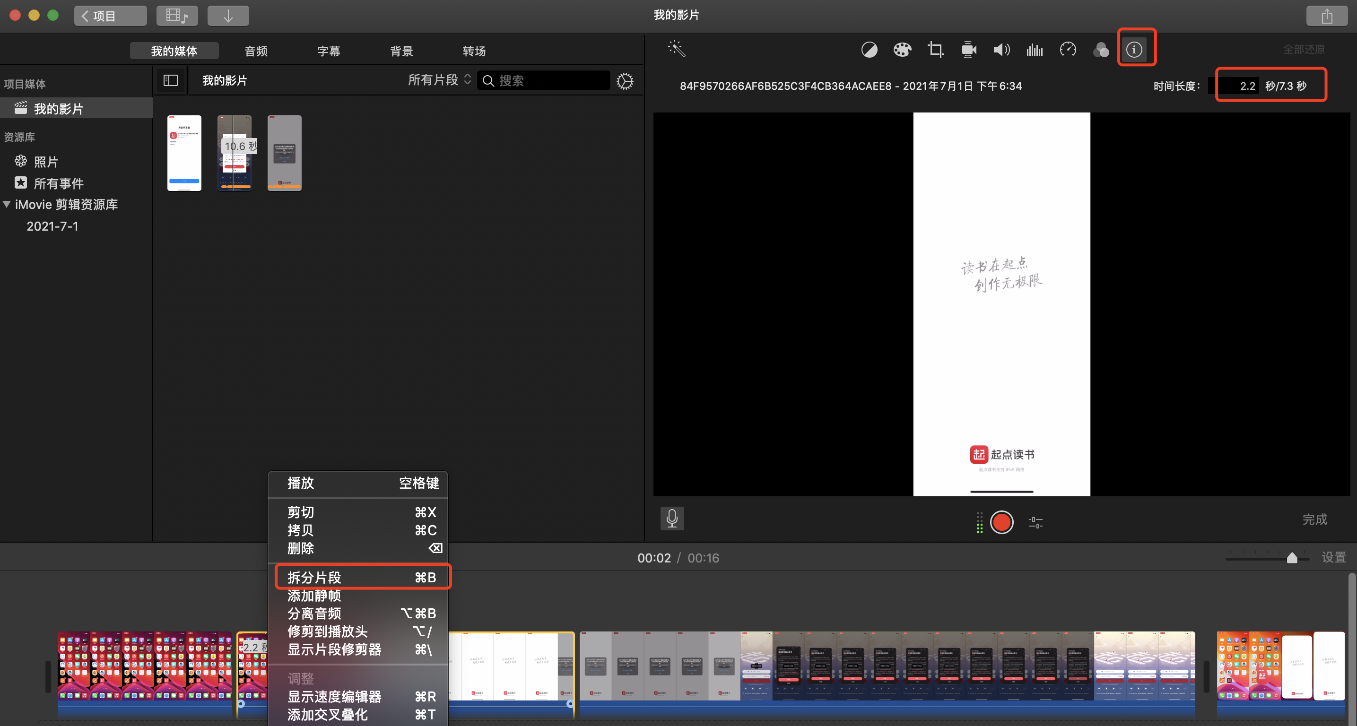This screenshot has height=726, width=1357.
Task: Open the volume adjustment speaker icon
Action: point(1001,50)
